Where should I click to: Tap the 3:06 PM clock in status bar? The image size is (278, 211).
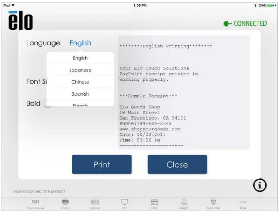pos(140,6)
